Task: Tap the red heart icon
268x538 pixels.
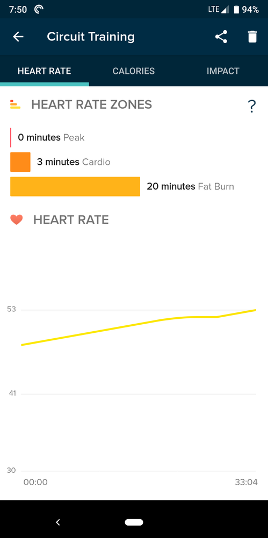Action: coord(17,220)
